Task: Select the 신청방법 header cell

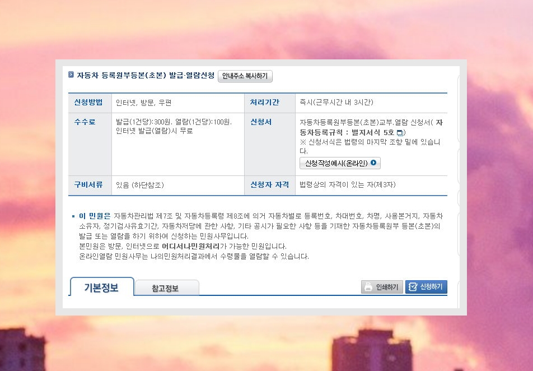Action: pyautogui.click(x=90, y=103)
